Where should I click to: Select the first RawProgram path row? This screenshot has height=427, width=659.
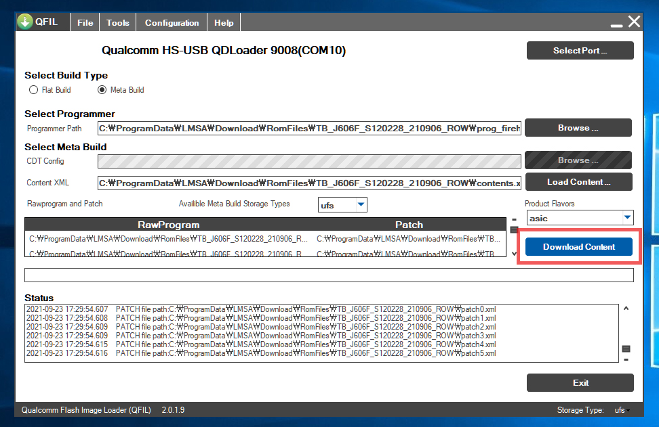tap(169, 239)
